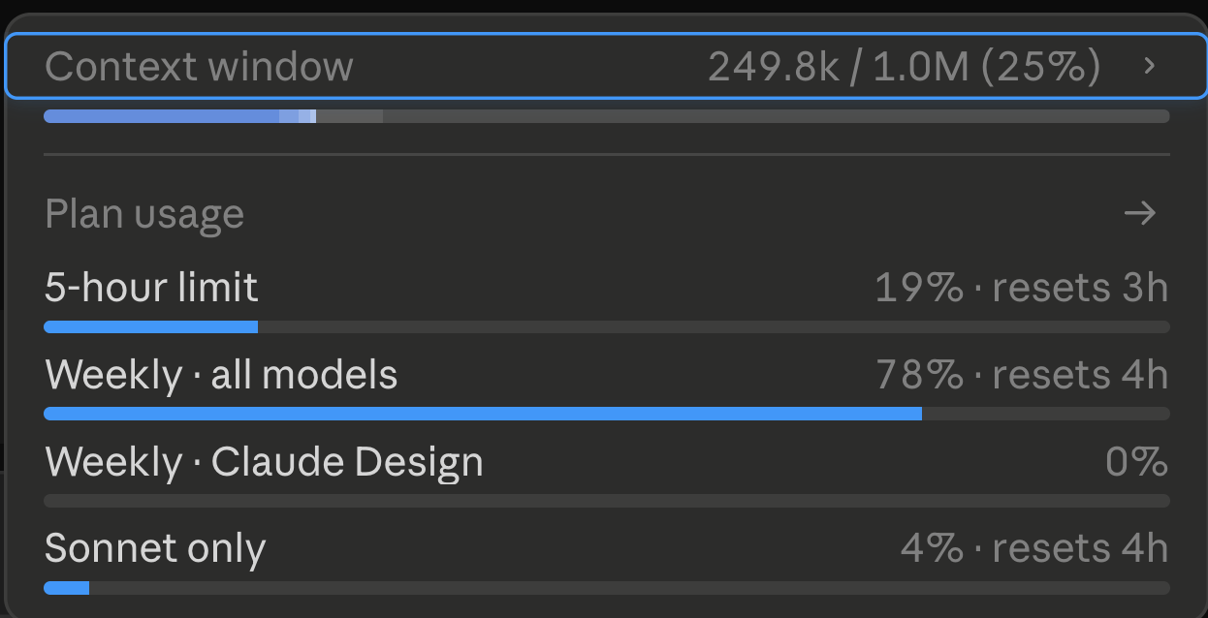
Task: Click the Sonnet only progress bar
Action: (606, 588)
